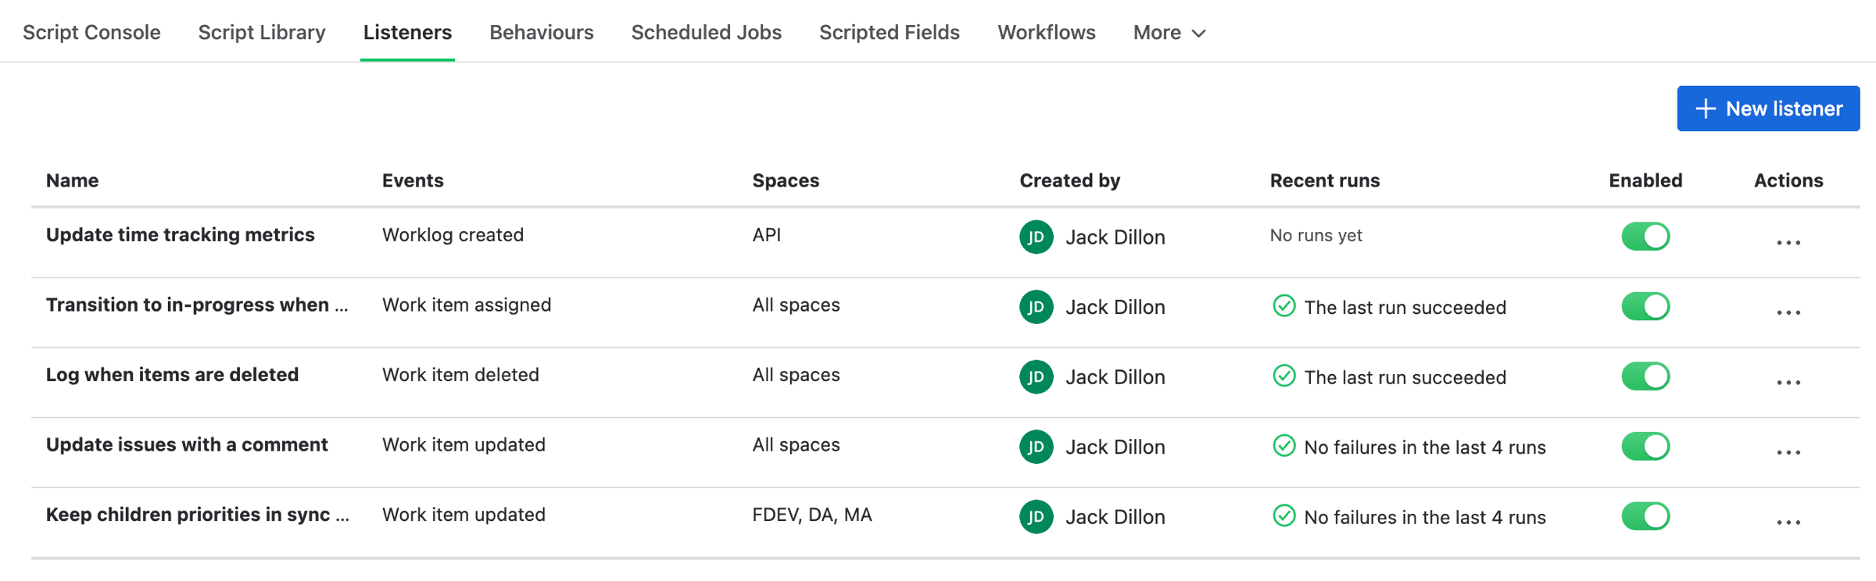Open the Scripted Fields tab
The height and width of the screenshot is (581, 1876).
pos(890,33)
